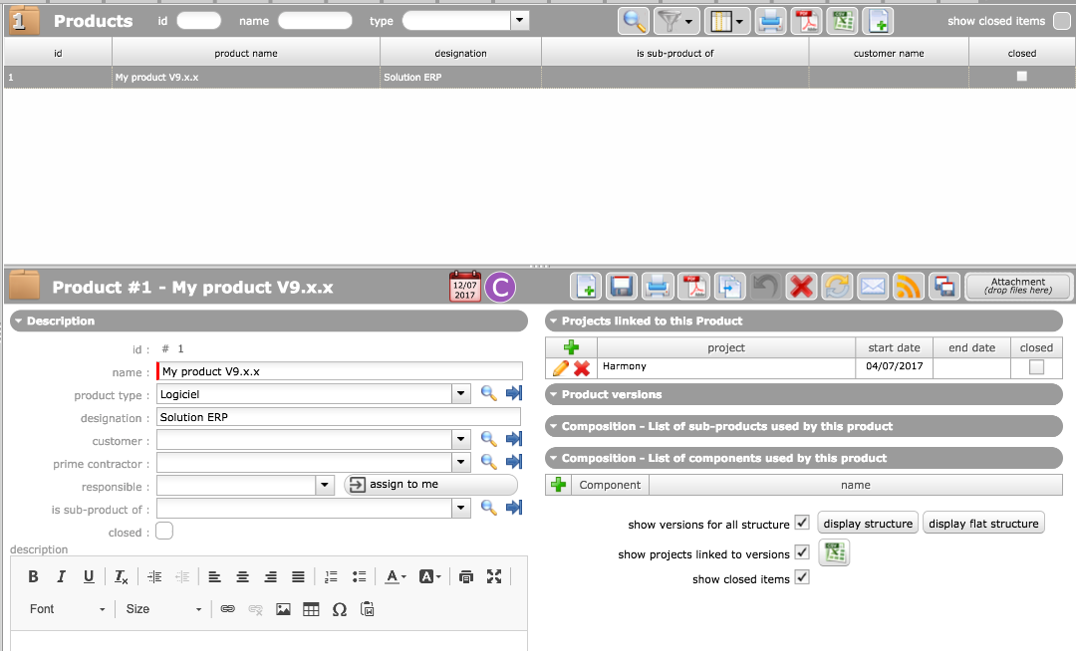Open the responsible dropdown
1076x651 pixels.
click(x=325, y=485)
